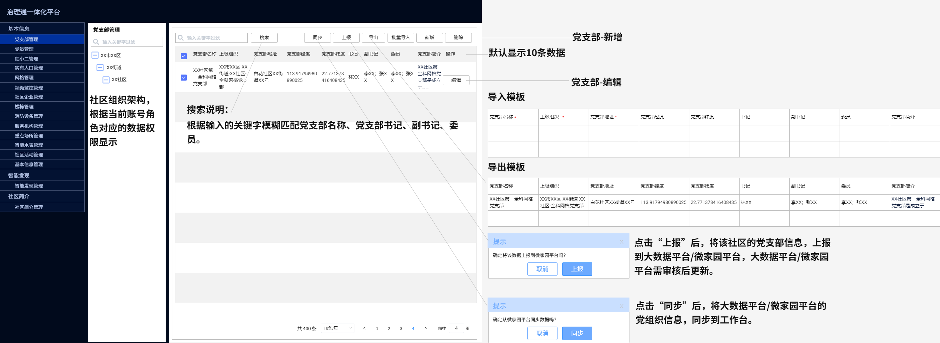
Task: Focus the tree keyword filter input
Action: pyautogui.click(x=126, y=42)
